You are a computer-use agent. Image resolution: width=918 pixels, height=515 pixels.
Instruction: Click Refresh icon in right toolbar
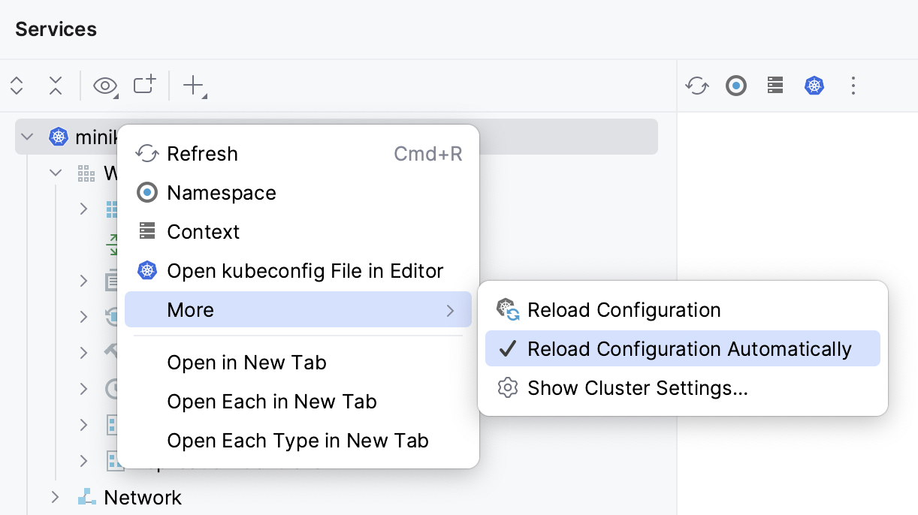click(x=697, y=86)
